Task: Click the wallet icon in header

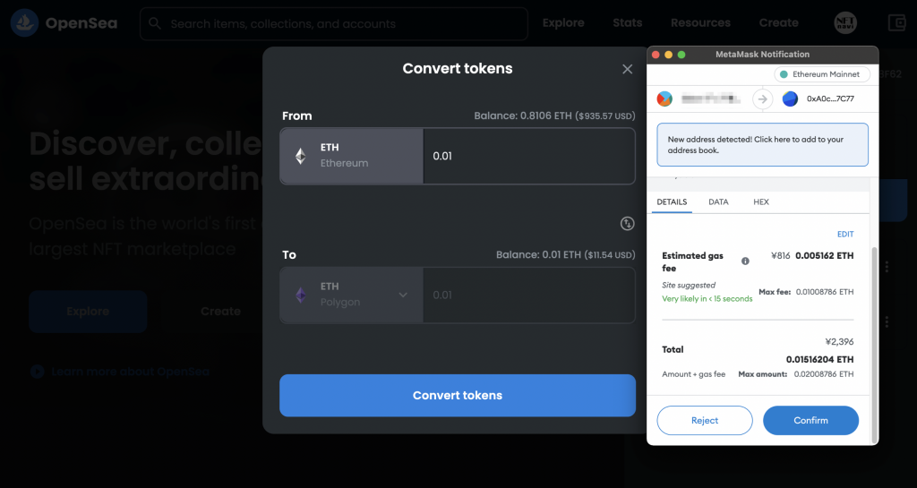Action: click(x=896, y=23)
